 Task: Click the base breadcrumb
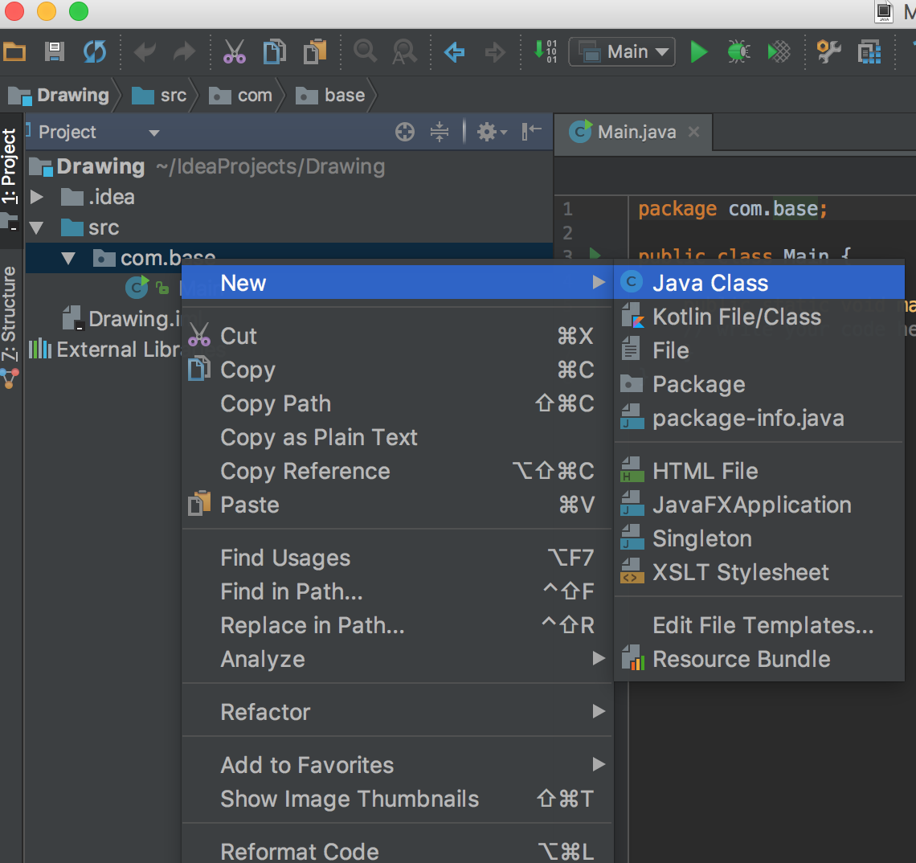tap(331, 96)
